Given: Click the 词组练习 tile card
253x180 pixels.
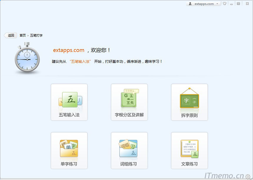Looking at the screenshot, I should tap(129, 150).
